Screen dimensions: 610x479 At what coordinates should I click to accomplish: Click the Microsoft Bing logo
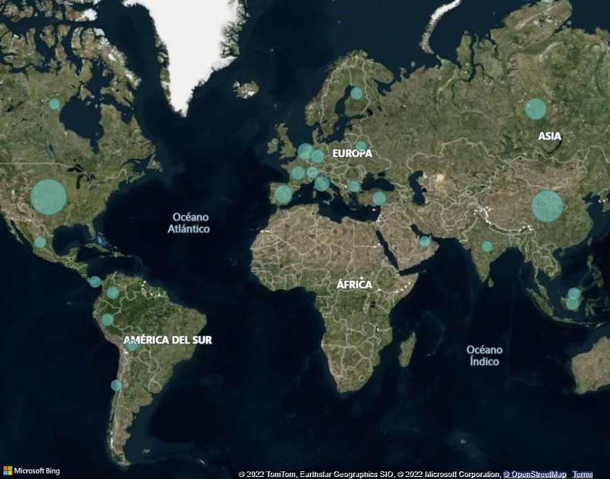(31, 471)
